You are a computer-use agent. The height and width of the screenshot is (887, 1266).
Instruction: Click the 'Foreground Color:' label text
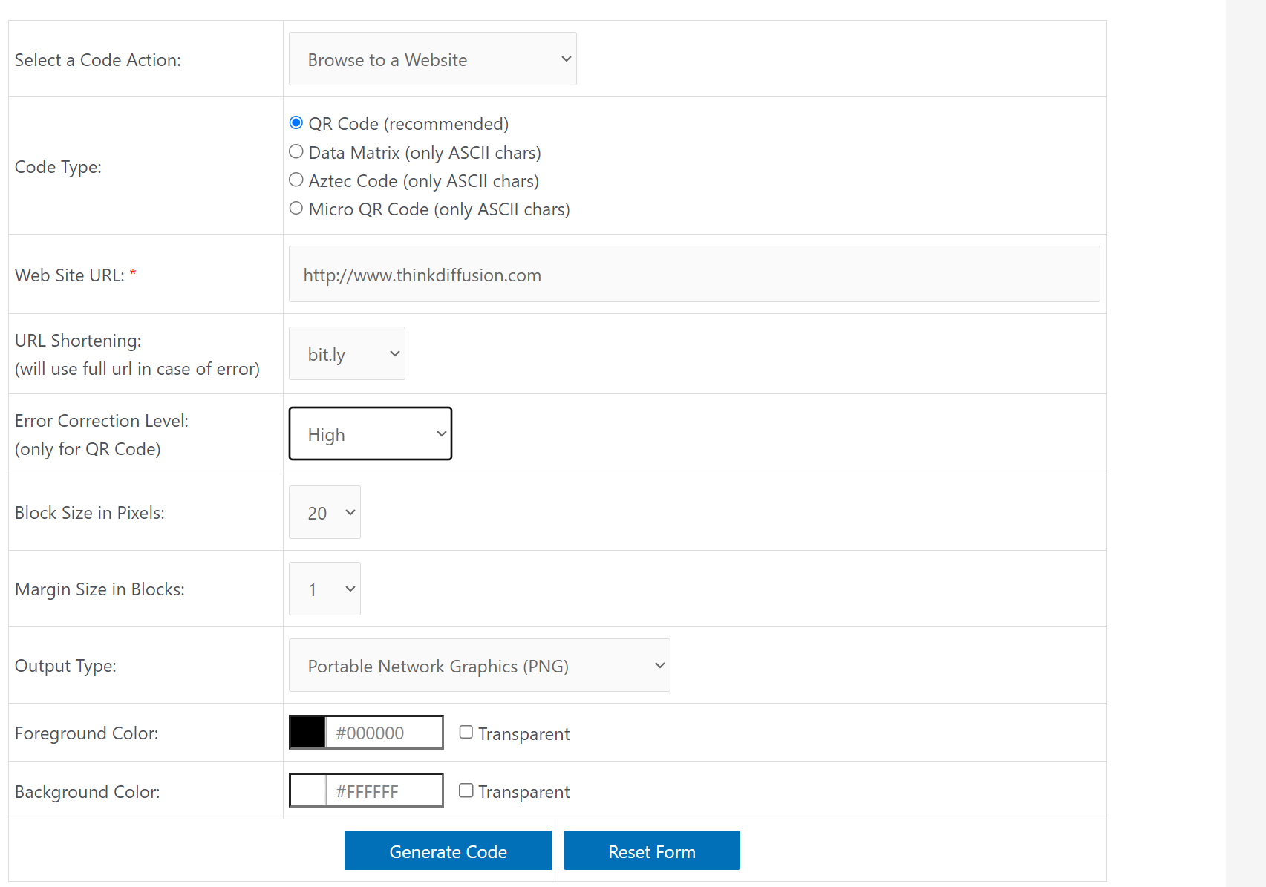click(x=87, y=733)
